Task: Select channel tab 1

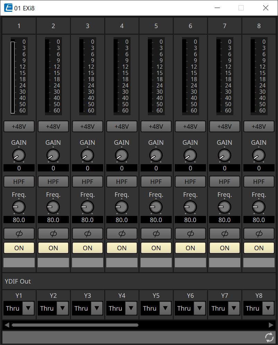Action: pos(19,26)
